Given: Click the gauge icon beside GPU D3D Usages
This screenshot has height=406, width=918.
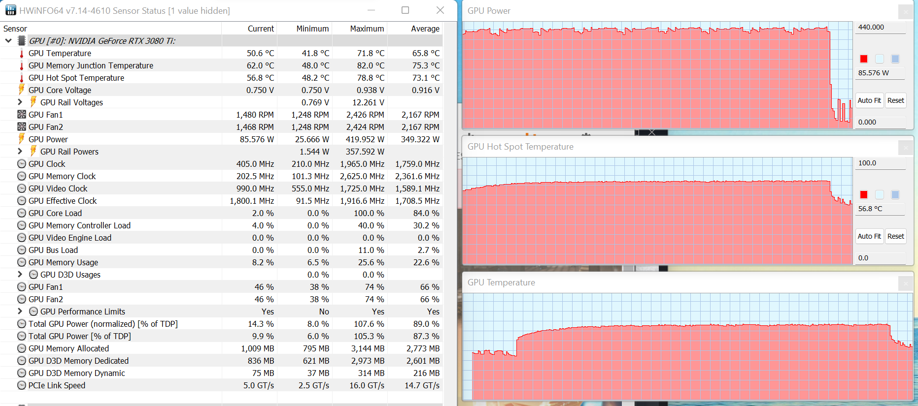Looking at the screenshot, I should pyautogui.click(x=34, y=275).
